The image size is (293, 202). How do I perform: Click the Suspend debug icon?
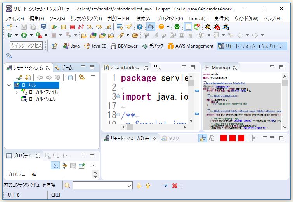coord(63,27)
